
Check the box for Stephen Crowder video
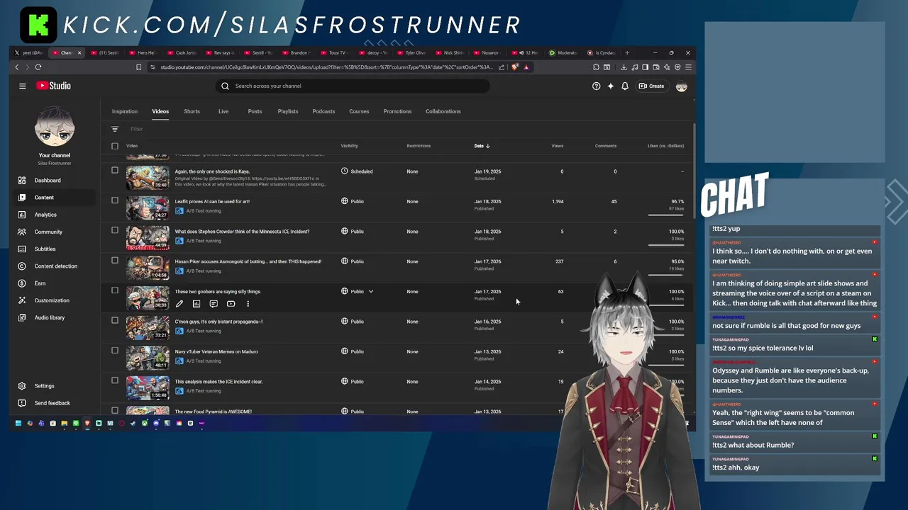pyautogui.click(x=115, y=230)
